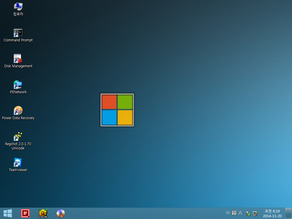
Task: Open Power Data Recovery
Action: [x=18, y=113]
